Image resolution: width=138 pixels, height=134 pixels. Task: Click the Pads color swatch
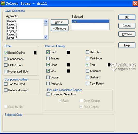tap(68, 52)
